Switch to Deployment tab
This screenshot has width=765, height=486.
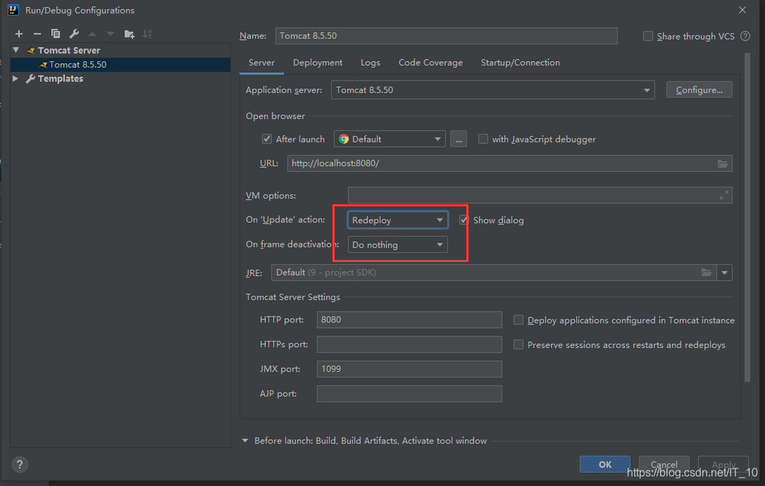point(318,63)
